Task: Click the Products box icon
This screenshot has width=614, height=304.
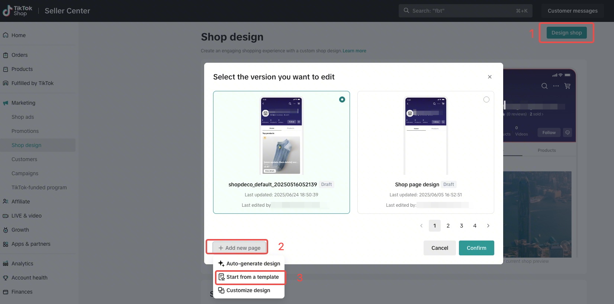Action: point(6,69)
